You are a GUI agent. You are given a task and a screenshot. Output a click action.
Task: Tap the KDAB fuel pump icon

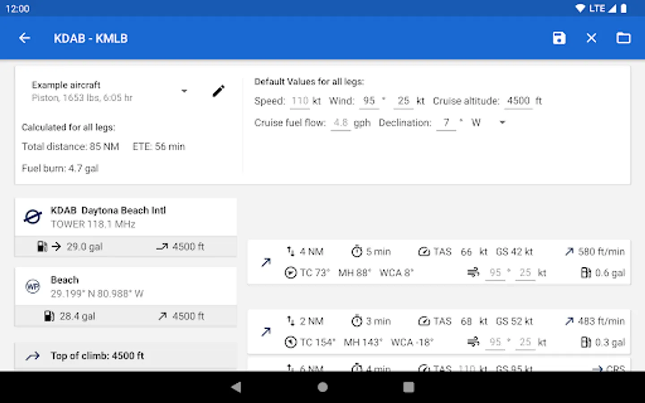click(42, 246)
